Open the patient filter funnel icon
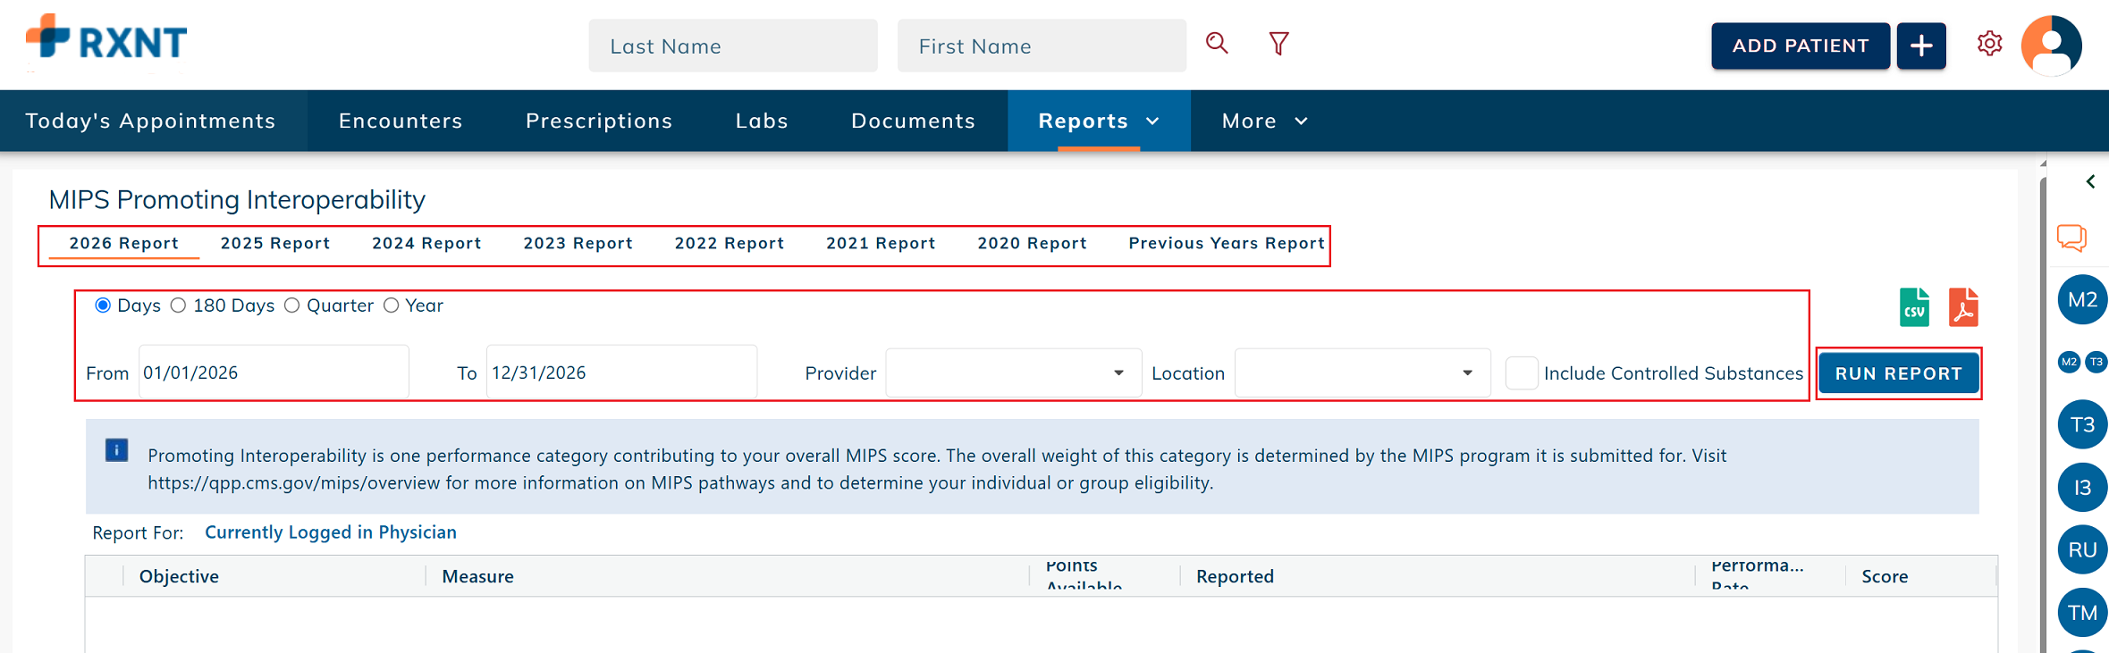The width and height of the screenshot is (2109, 653). (x=1278, y=44)
